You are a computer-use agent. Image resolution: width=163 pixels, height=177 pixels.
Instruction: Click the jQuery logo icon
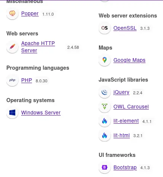tap(105, 92)
